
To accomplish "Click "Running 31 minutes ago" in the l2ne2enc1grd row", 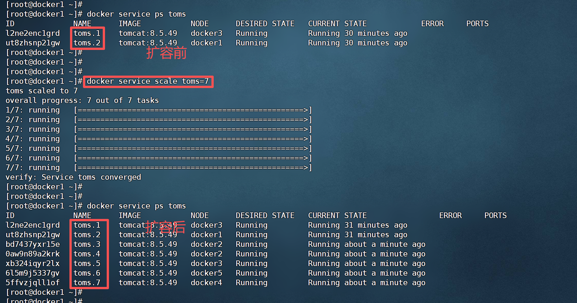I will pyautogui.click(x=358, y=225).
